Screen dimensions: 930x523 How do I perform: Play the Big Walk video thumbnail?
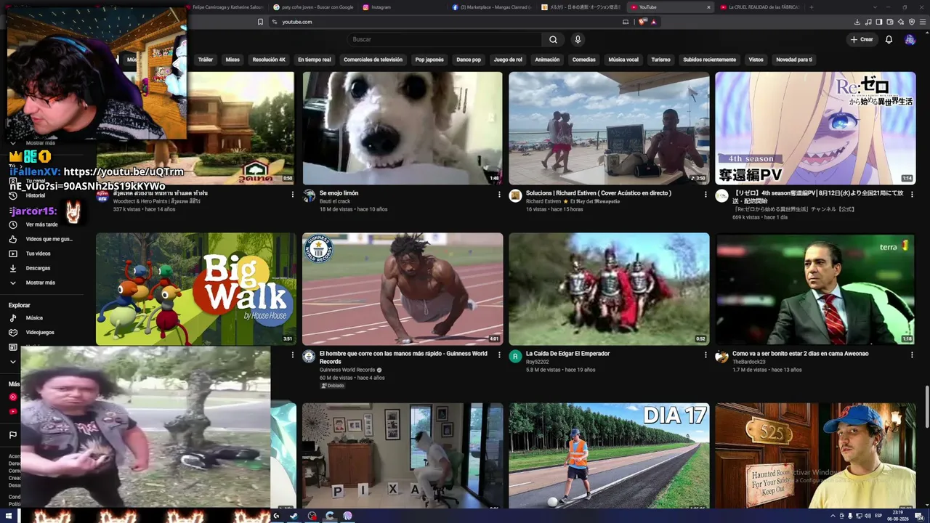(196, 289)
